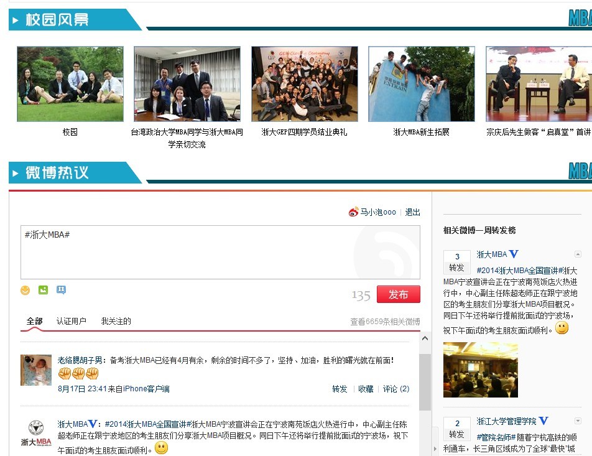
Task: Expand the arrow beside 浙江大学管理学院 post
Action: pyautogui.click(x=578, y=421)
